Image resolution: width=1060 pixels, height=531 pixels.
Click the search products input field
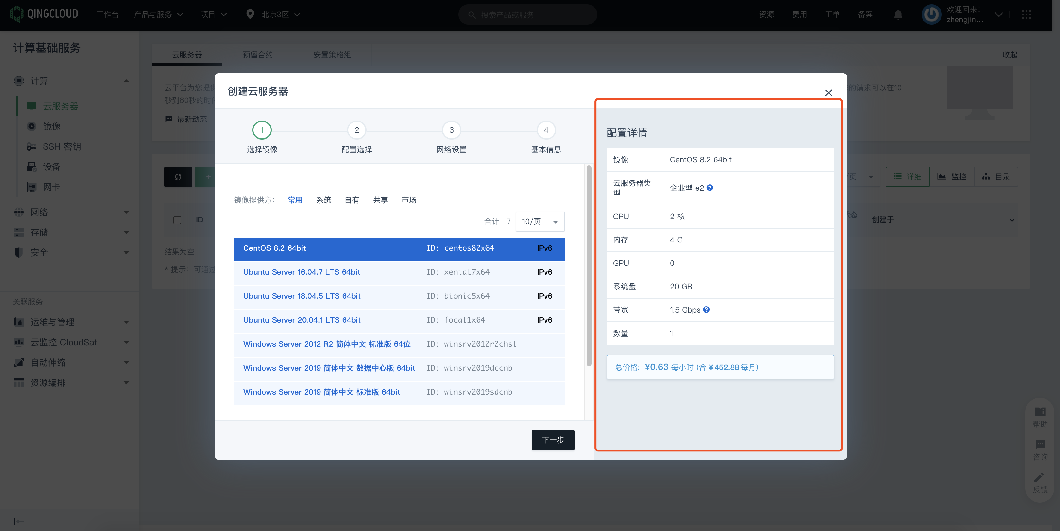coord(527,15)
